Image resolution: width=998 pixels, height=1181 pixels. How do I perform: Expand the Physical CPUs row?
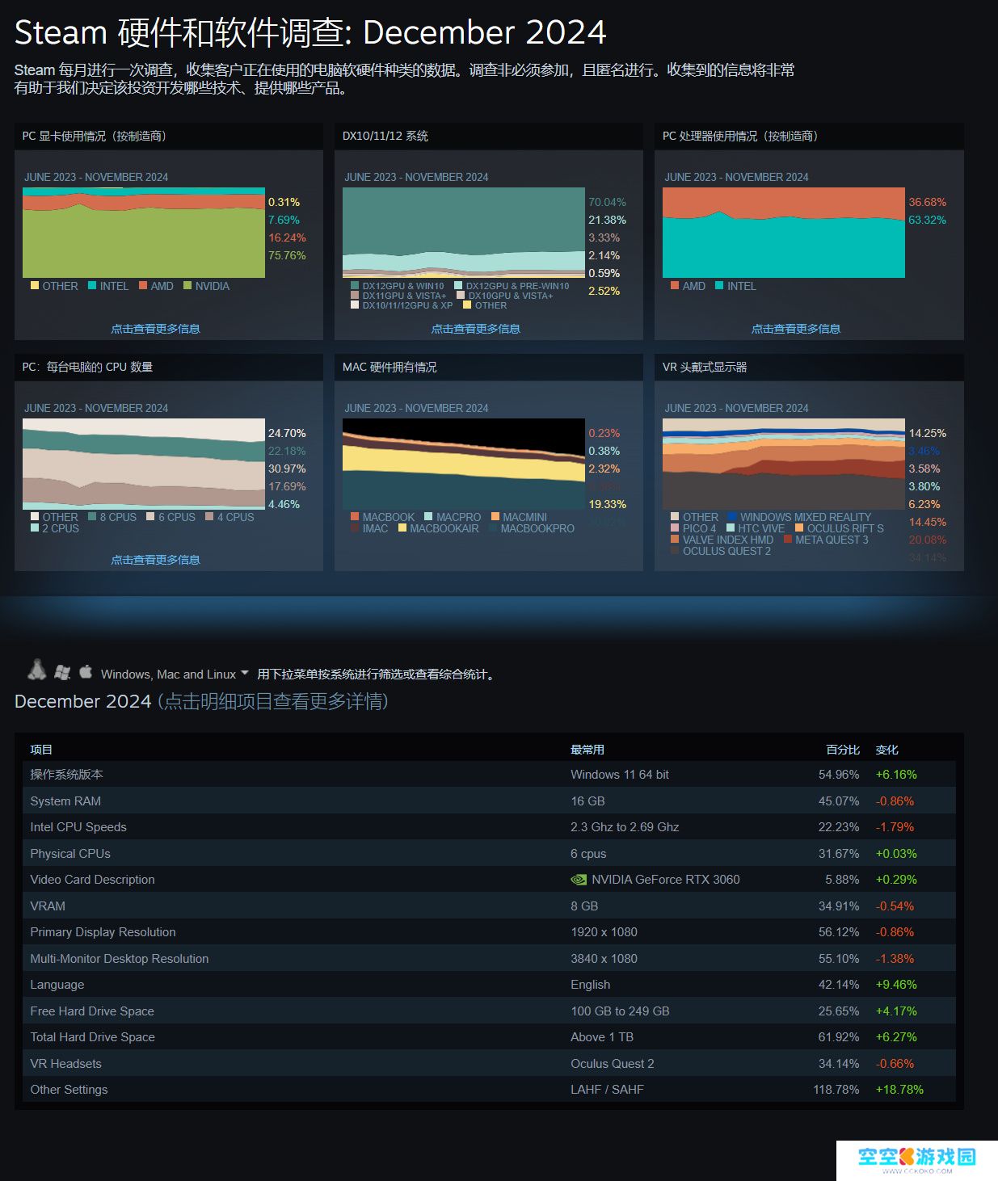point(489,853)
